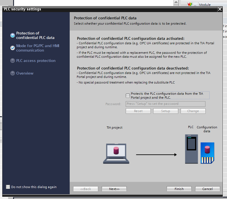
Task: Click the Reset password button
Action: [138, 111]
